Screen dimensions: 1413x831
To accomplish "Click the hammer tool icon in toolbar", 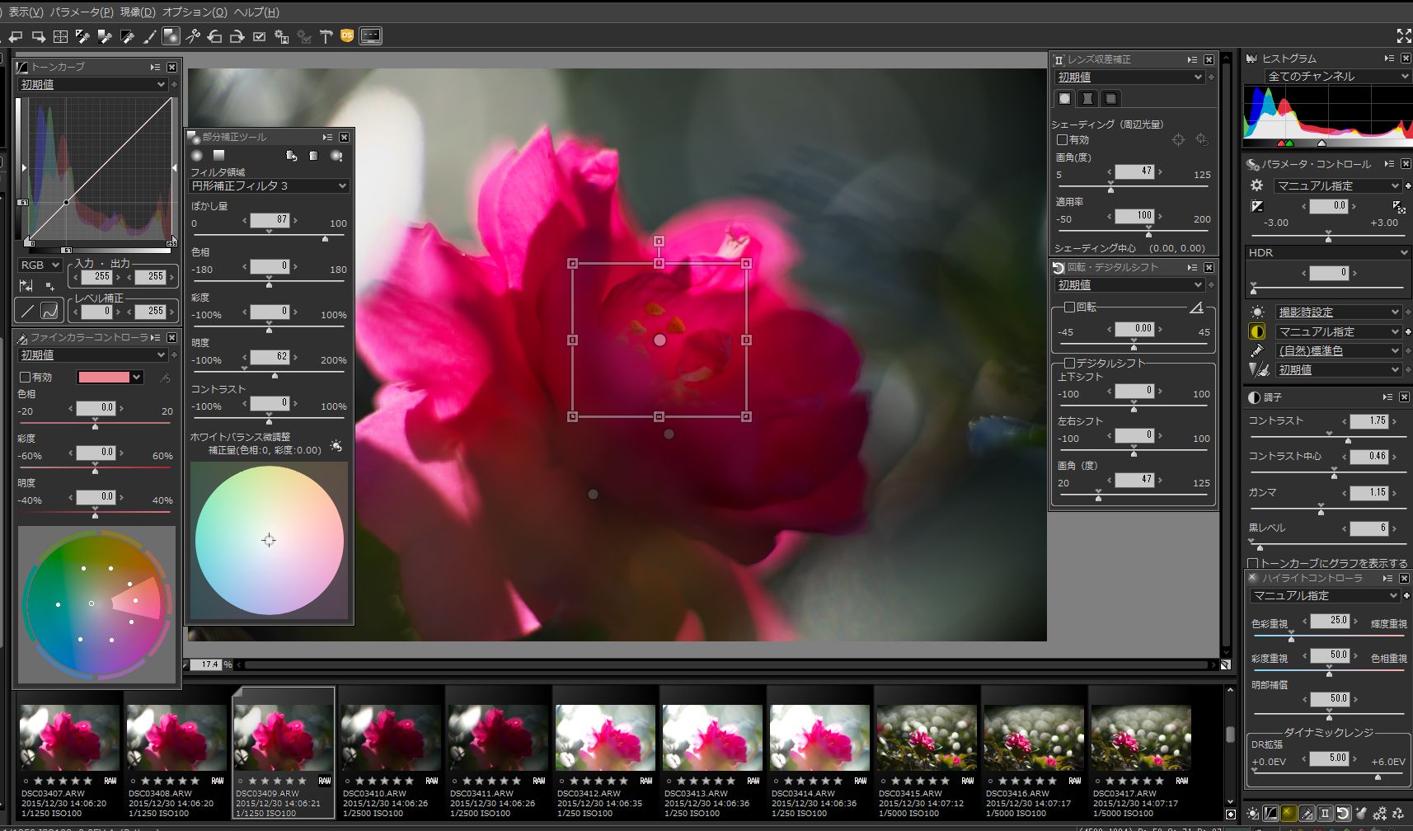I will 326,36.
